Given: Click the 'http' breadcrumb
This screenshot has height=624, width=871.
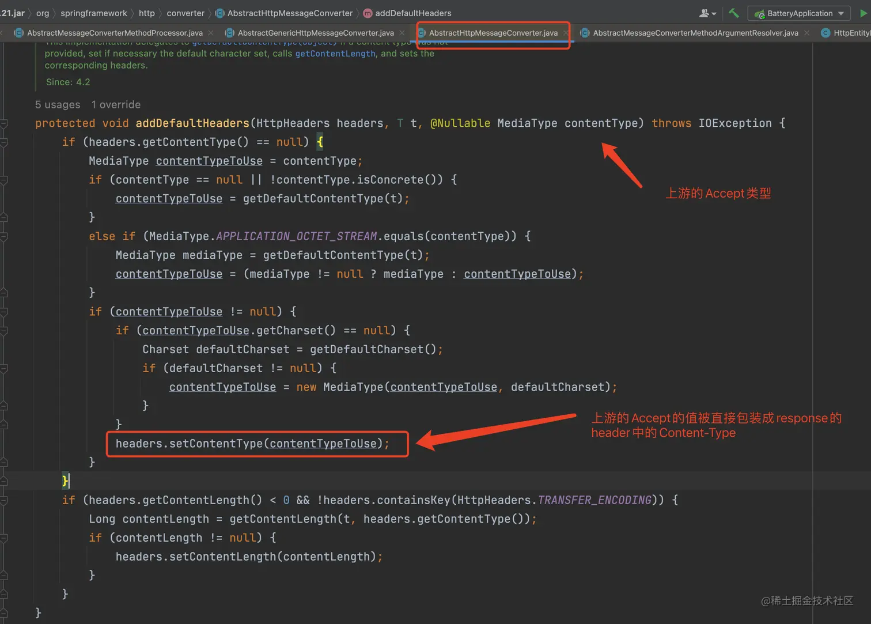Looking at the screenshot, I should click(147, 13).
